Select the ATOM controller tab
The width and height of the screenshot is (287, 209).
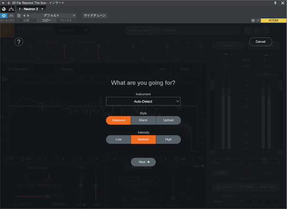tap(273, 20)
